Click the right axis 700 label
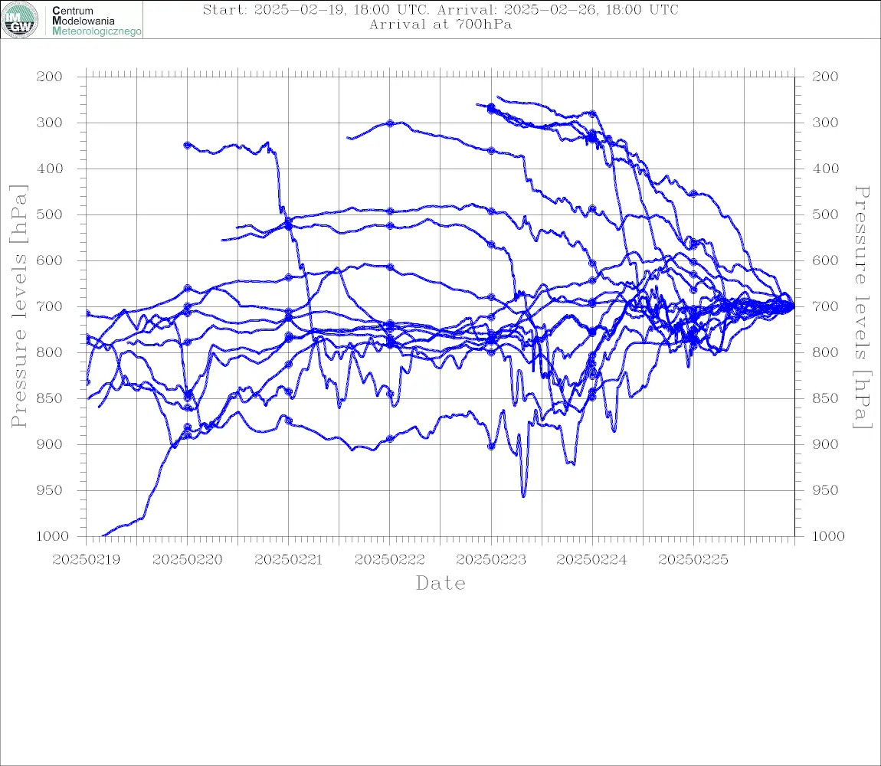This screenshot has height=766, width=881. pyautogui.click(x=825, y=307)
